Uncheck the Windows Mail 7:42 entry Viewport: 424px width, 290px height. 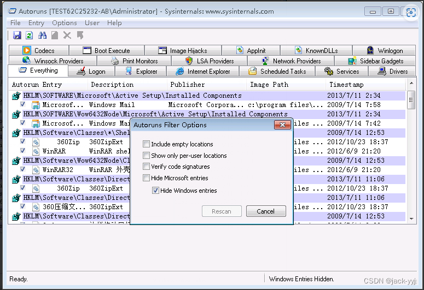(x=23, y=123)
